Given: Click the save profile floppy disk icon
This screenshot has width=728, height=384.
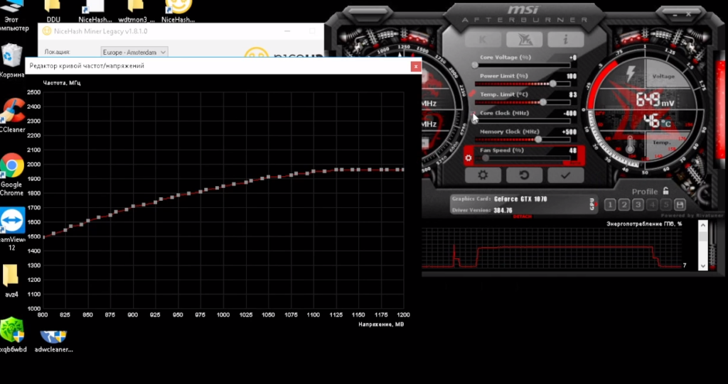Looking at the screenshot, I should (680, 204).
